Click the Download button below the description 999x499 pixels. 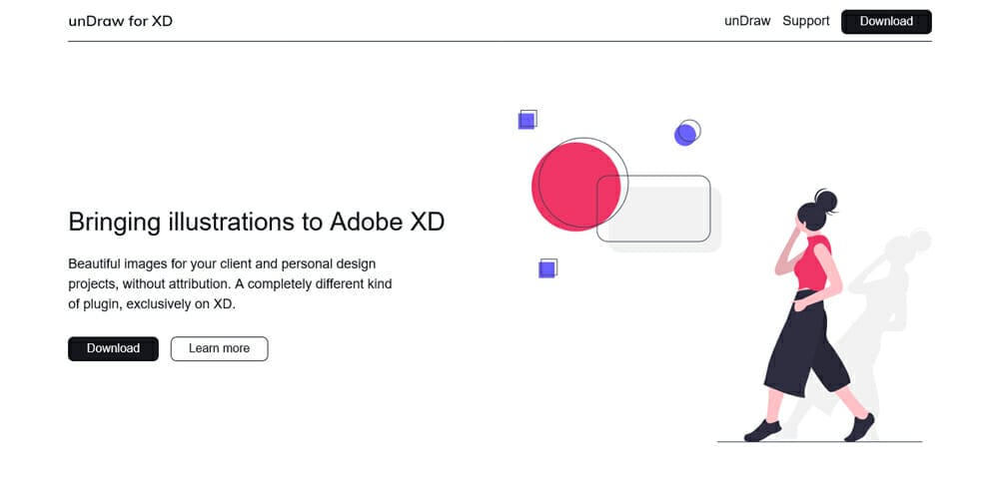[x=113, y=348]
